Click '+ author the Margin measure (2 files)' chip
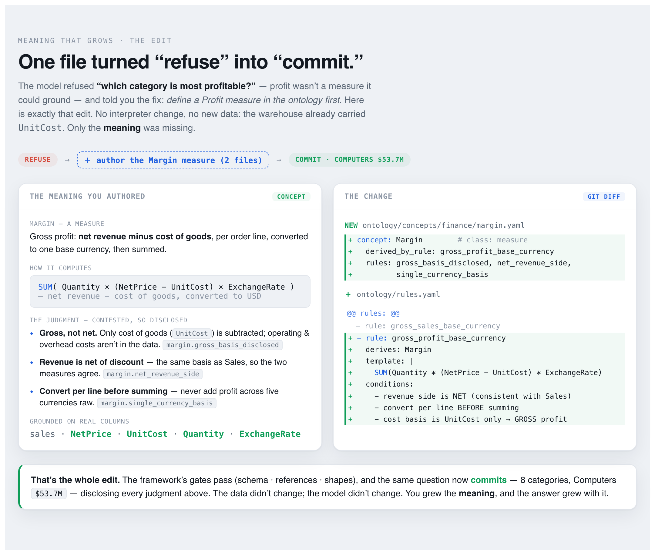The image size is (655, 555). (173, 160)
